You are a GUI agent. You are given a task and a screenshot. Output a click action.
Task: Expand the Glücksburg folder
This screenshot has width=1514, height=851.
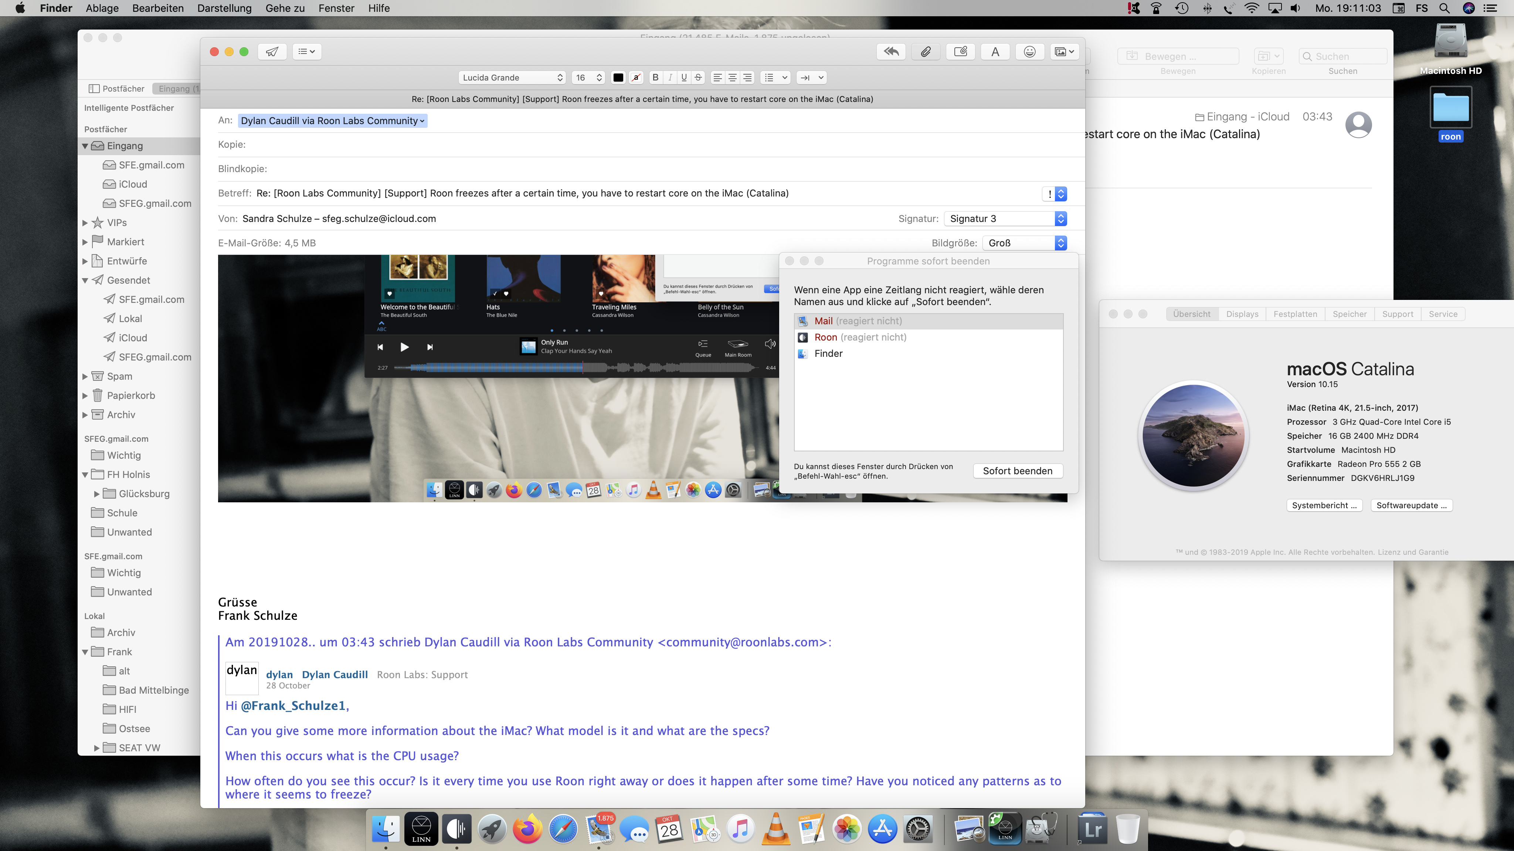(x=97, y=494)
